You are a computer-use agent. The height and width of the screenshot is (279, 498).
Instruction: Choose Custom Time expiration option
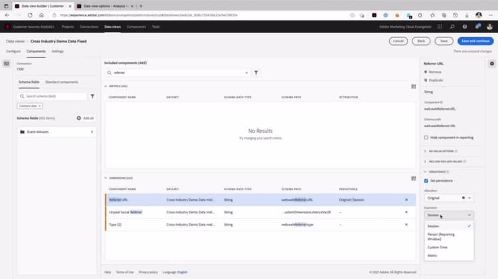[x=449, y=247]
